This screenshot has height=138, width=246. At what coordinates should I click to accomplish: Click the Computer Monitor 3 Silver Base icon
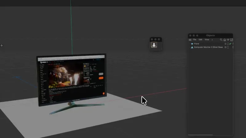pos(192,47)
